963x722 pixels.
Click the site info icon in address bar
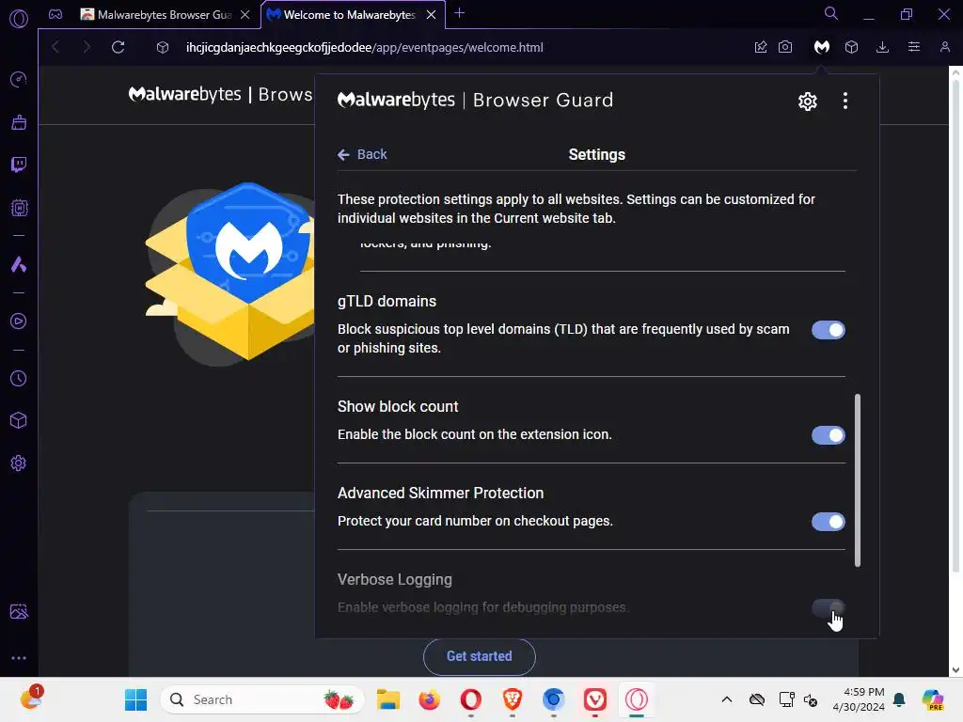tap(162, 47)
